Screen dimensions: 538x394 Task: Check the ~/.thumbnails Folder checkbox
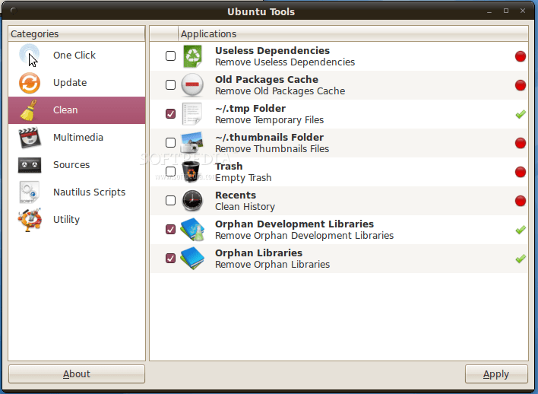pyautogui.click(x=170, y=142)
